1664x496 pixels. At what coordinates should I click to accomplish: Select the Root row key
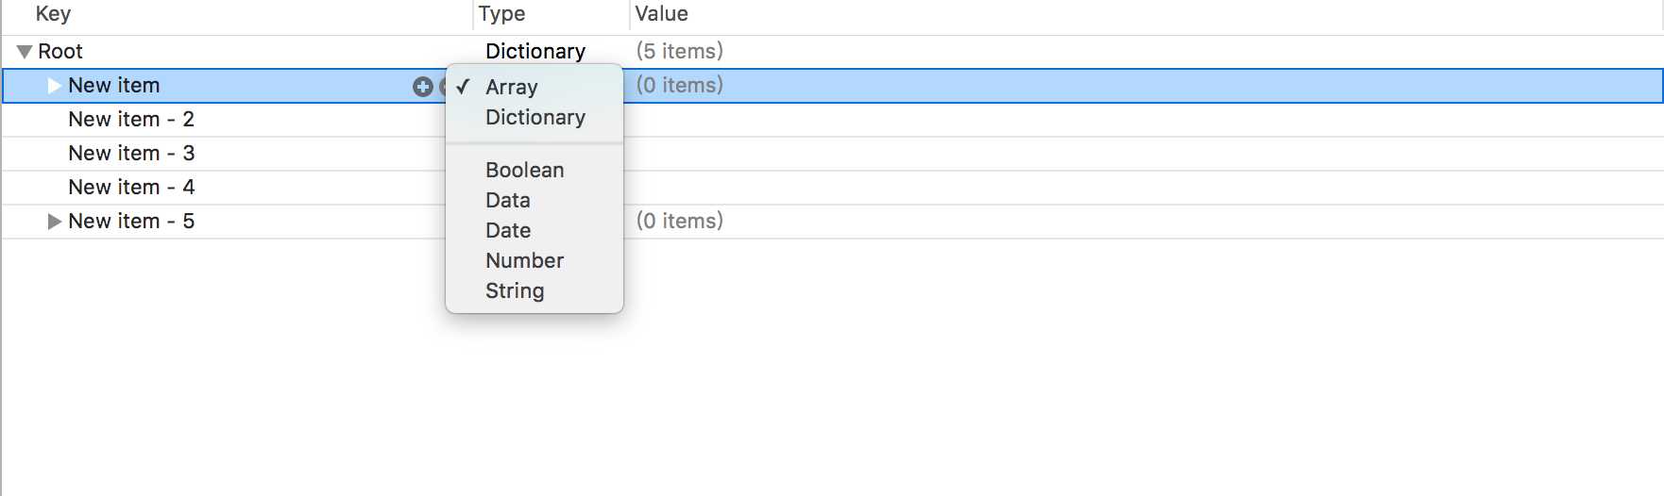point(60,52)
